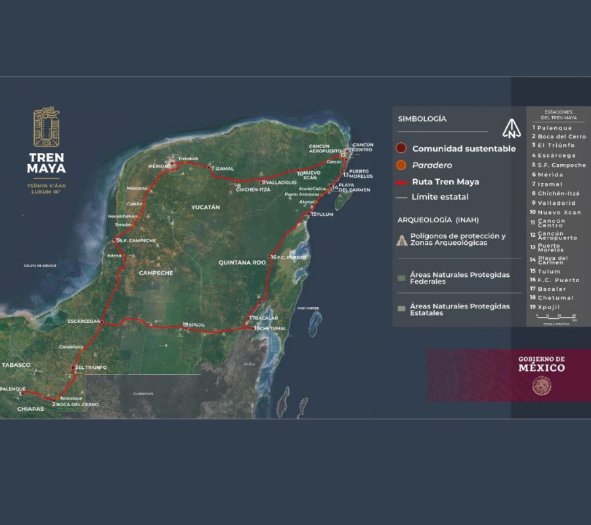Click '18 Chetumal' in the station list
This screenshot has height=525, width=591.
click(x=552, y=297)
